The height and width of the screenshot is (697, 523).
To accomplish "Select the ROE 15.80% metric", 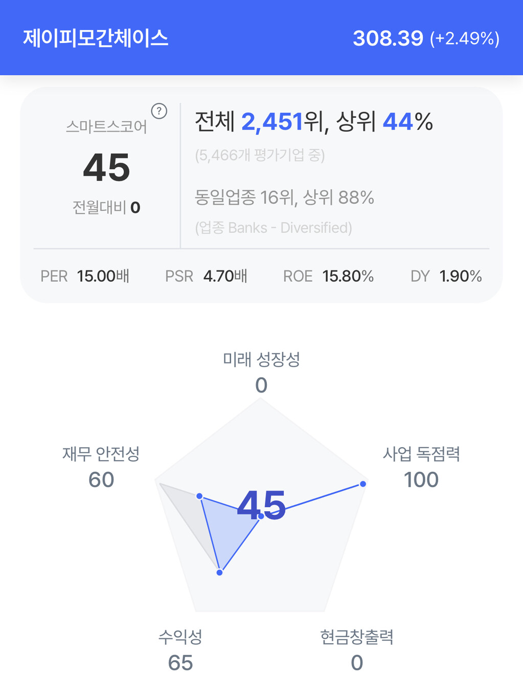I will click(x=328, y=276).
